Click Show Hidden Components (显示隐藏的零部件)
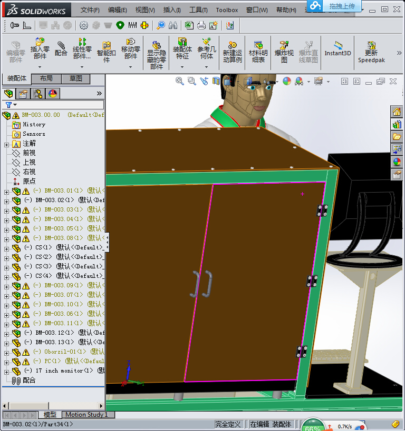 tap(157, 55)
